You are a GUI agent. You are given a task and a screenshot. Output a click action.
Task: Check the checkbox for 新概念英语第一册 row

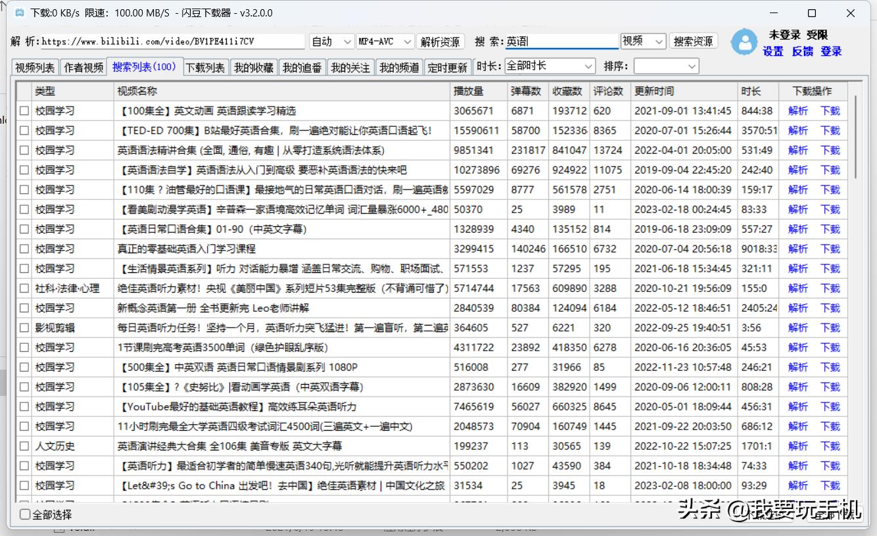coord(24,308)
